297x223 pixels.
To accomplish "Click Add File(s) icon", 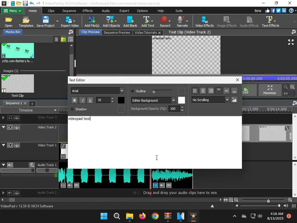I will click(x=92, y=20).
